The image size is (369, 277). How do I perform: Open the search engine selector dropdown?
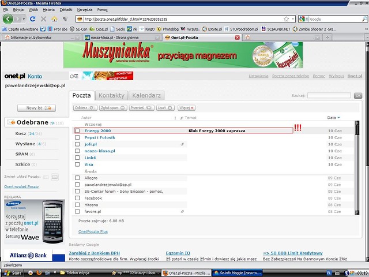pyautogui.click(x=303, y=19)
